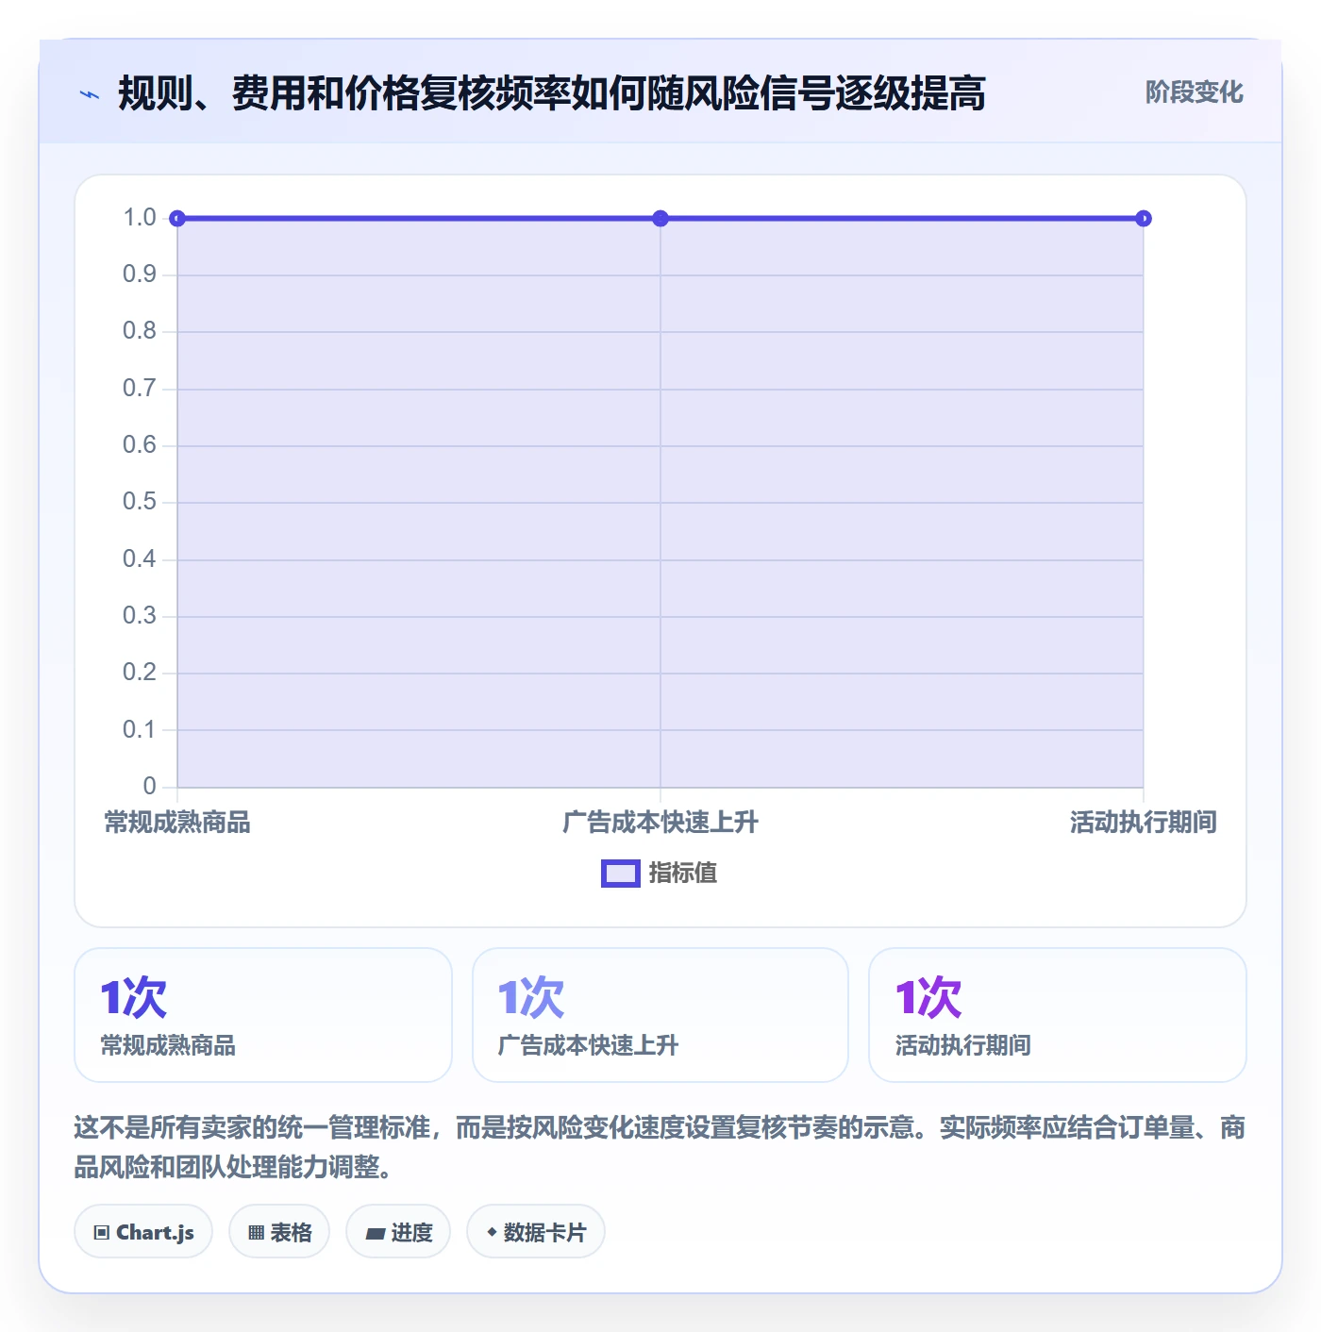Screen dimensions: 1321x1332
Task: Click the 进度 tag chip
Action: coord(398,1232)
